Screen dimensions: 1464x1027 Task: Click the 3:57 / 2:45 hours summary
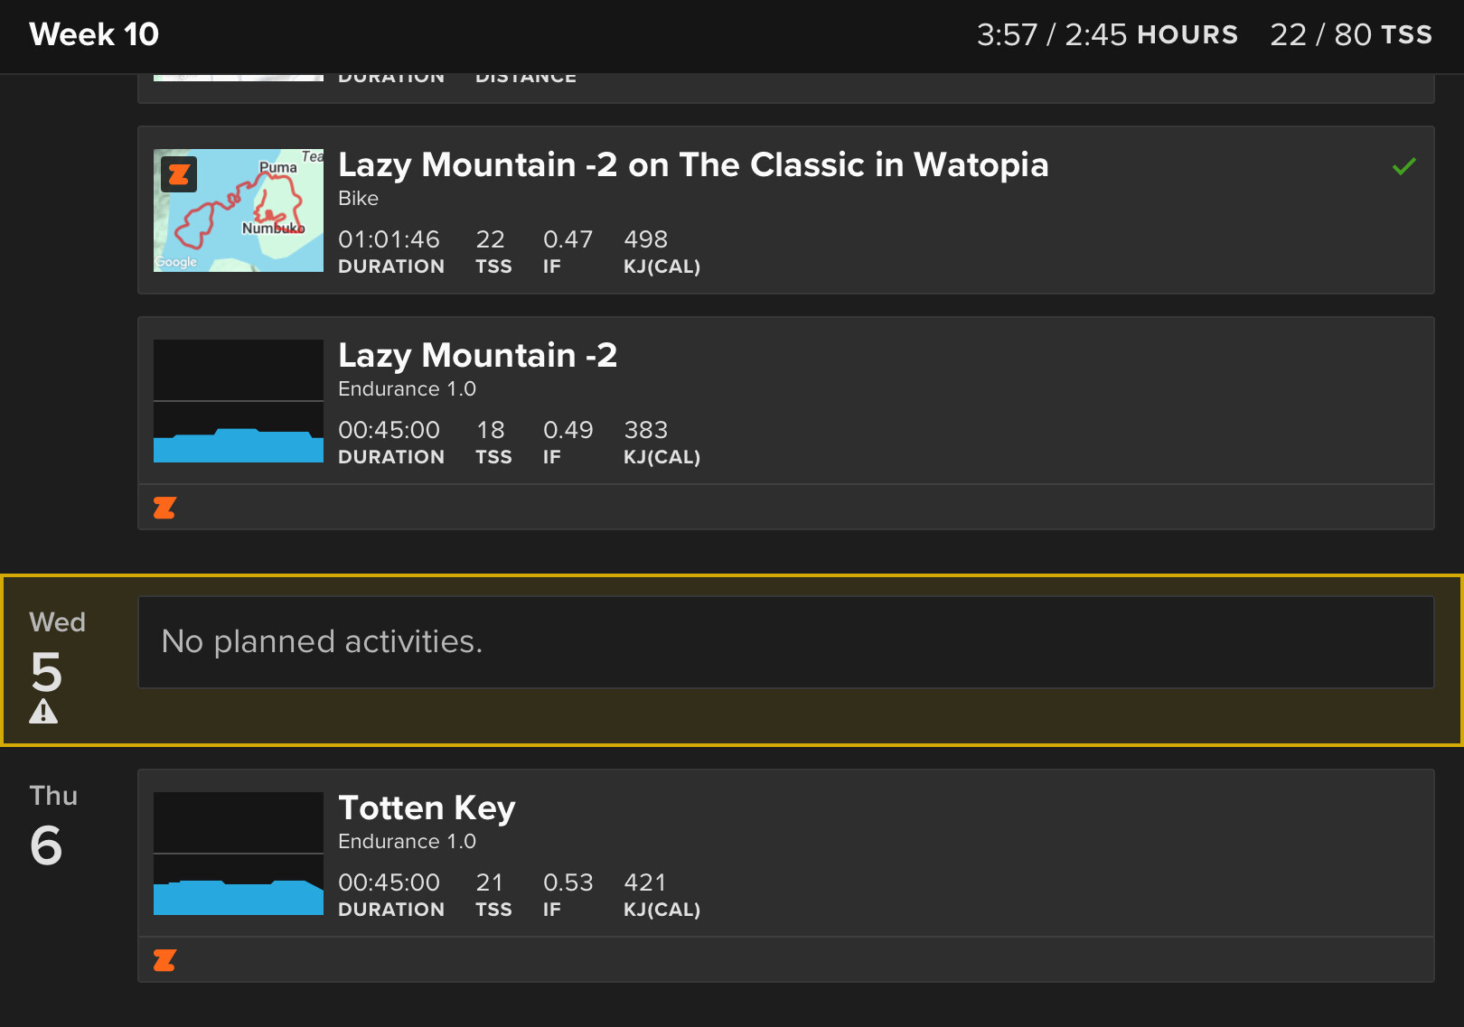1106,34
